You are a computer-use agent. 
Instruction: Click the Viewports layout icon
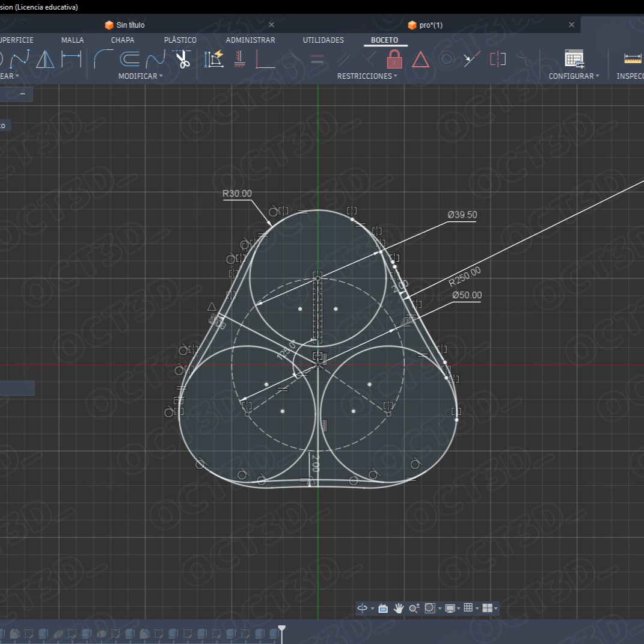[x=487, y=609]
